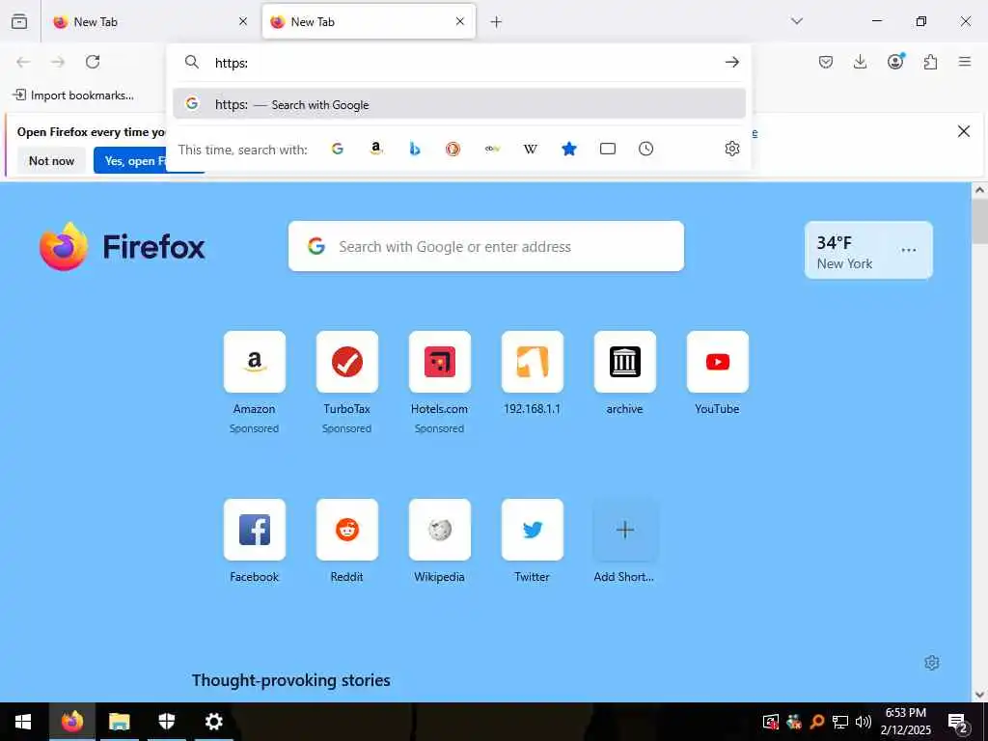Screen dimensions: 988x741
Task: Open the 192.168.1.1 shortcut tile
Action: click(x=533, y=362)
